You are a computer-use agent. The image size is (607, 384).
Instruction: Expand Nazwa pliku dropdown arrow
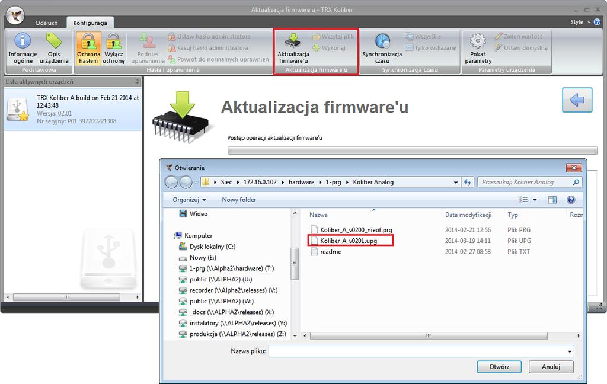[570, 351]
